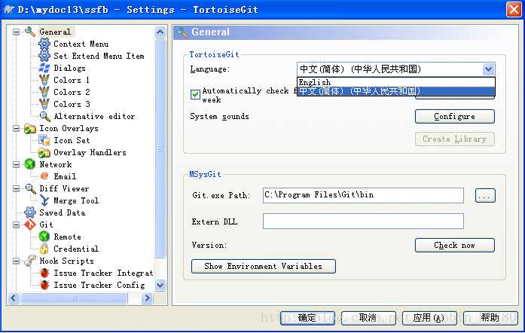Screen dimensions: 525x333
Task: Collapse the General tree node
Action: click(16, 32)
